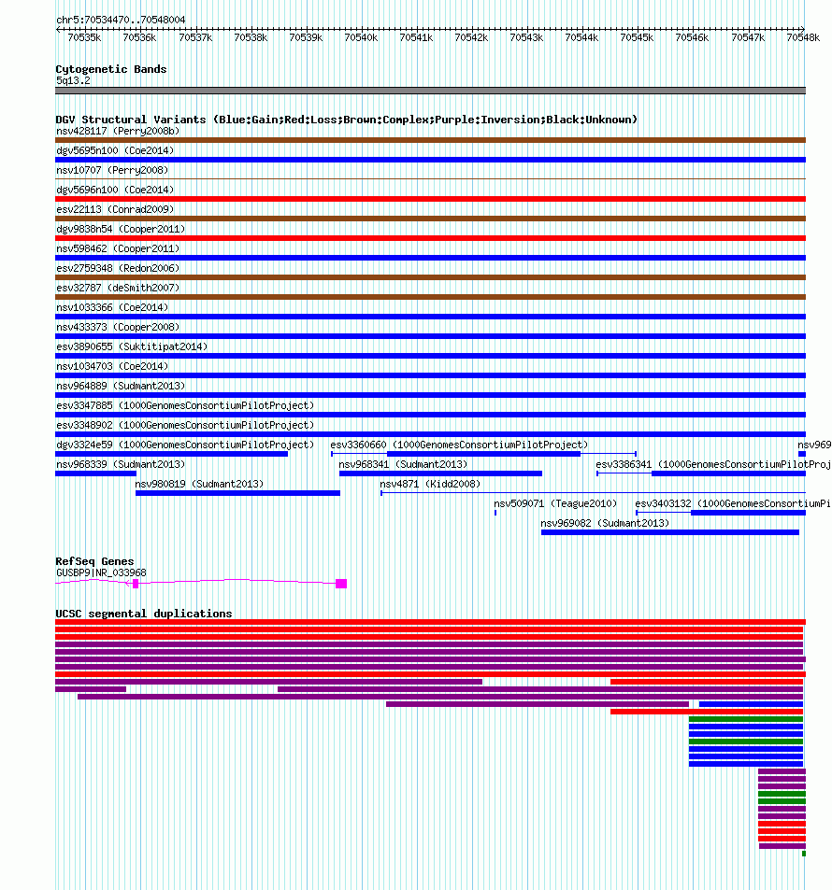Click the smaller magenta GUSBP9 exon near 70536k
832x890 pixels.
click(x=136, y=584)
